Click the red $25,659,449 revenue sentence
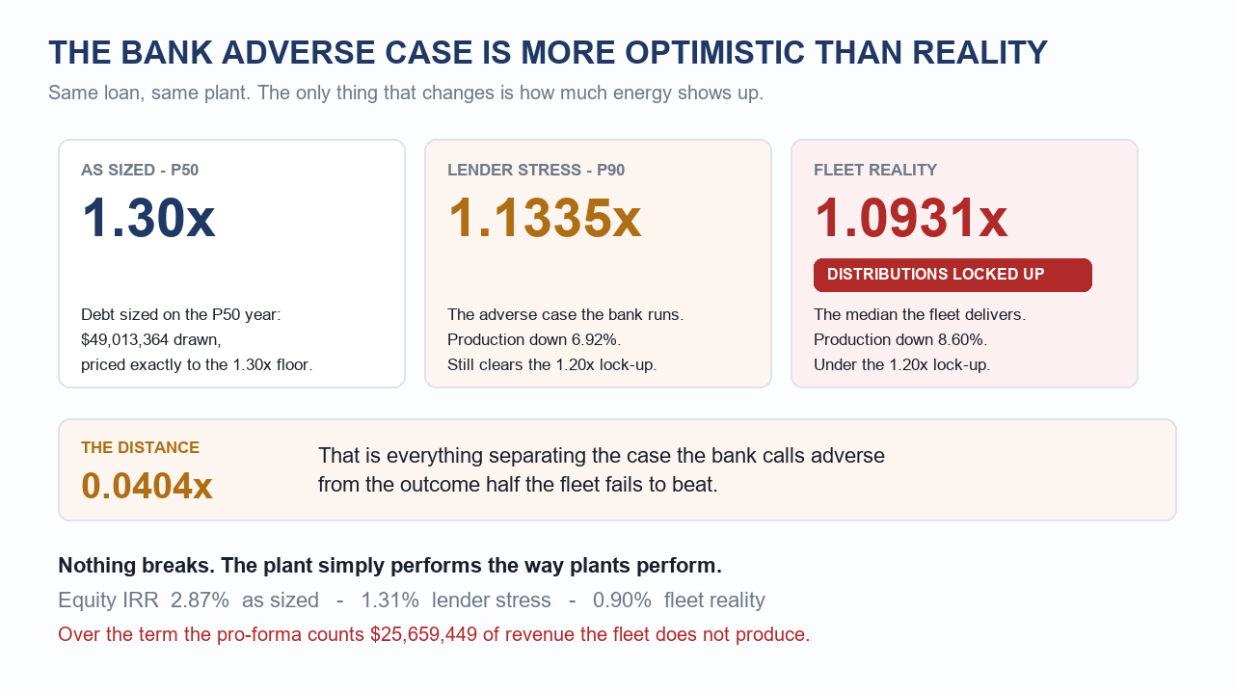Screen dimensions: 1234x694 pos(434,634)
